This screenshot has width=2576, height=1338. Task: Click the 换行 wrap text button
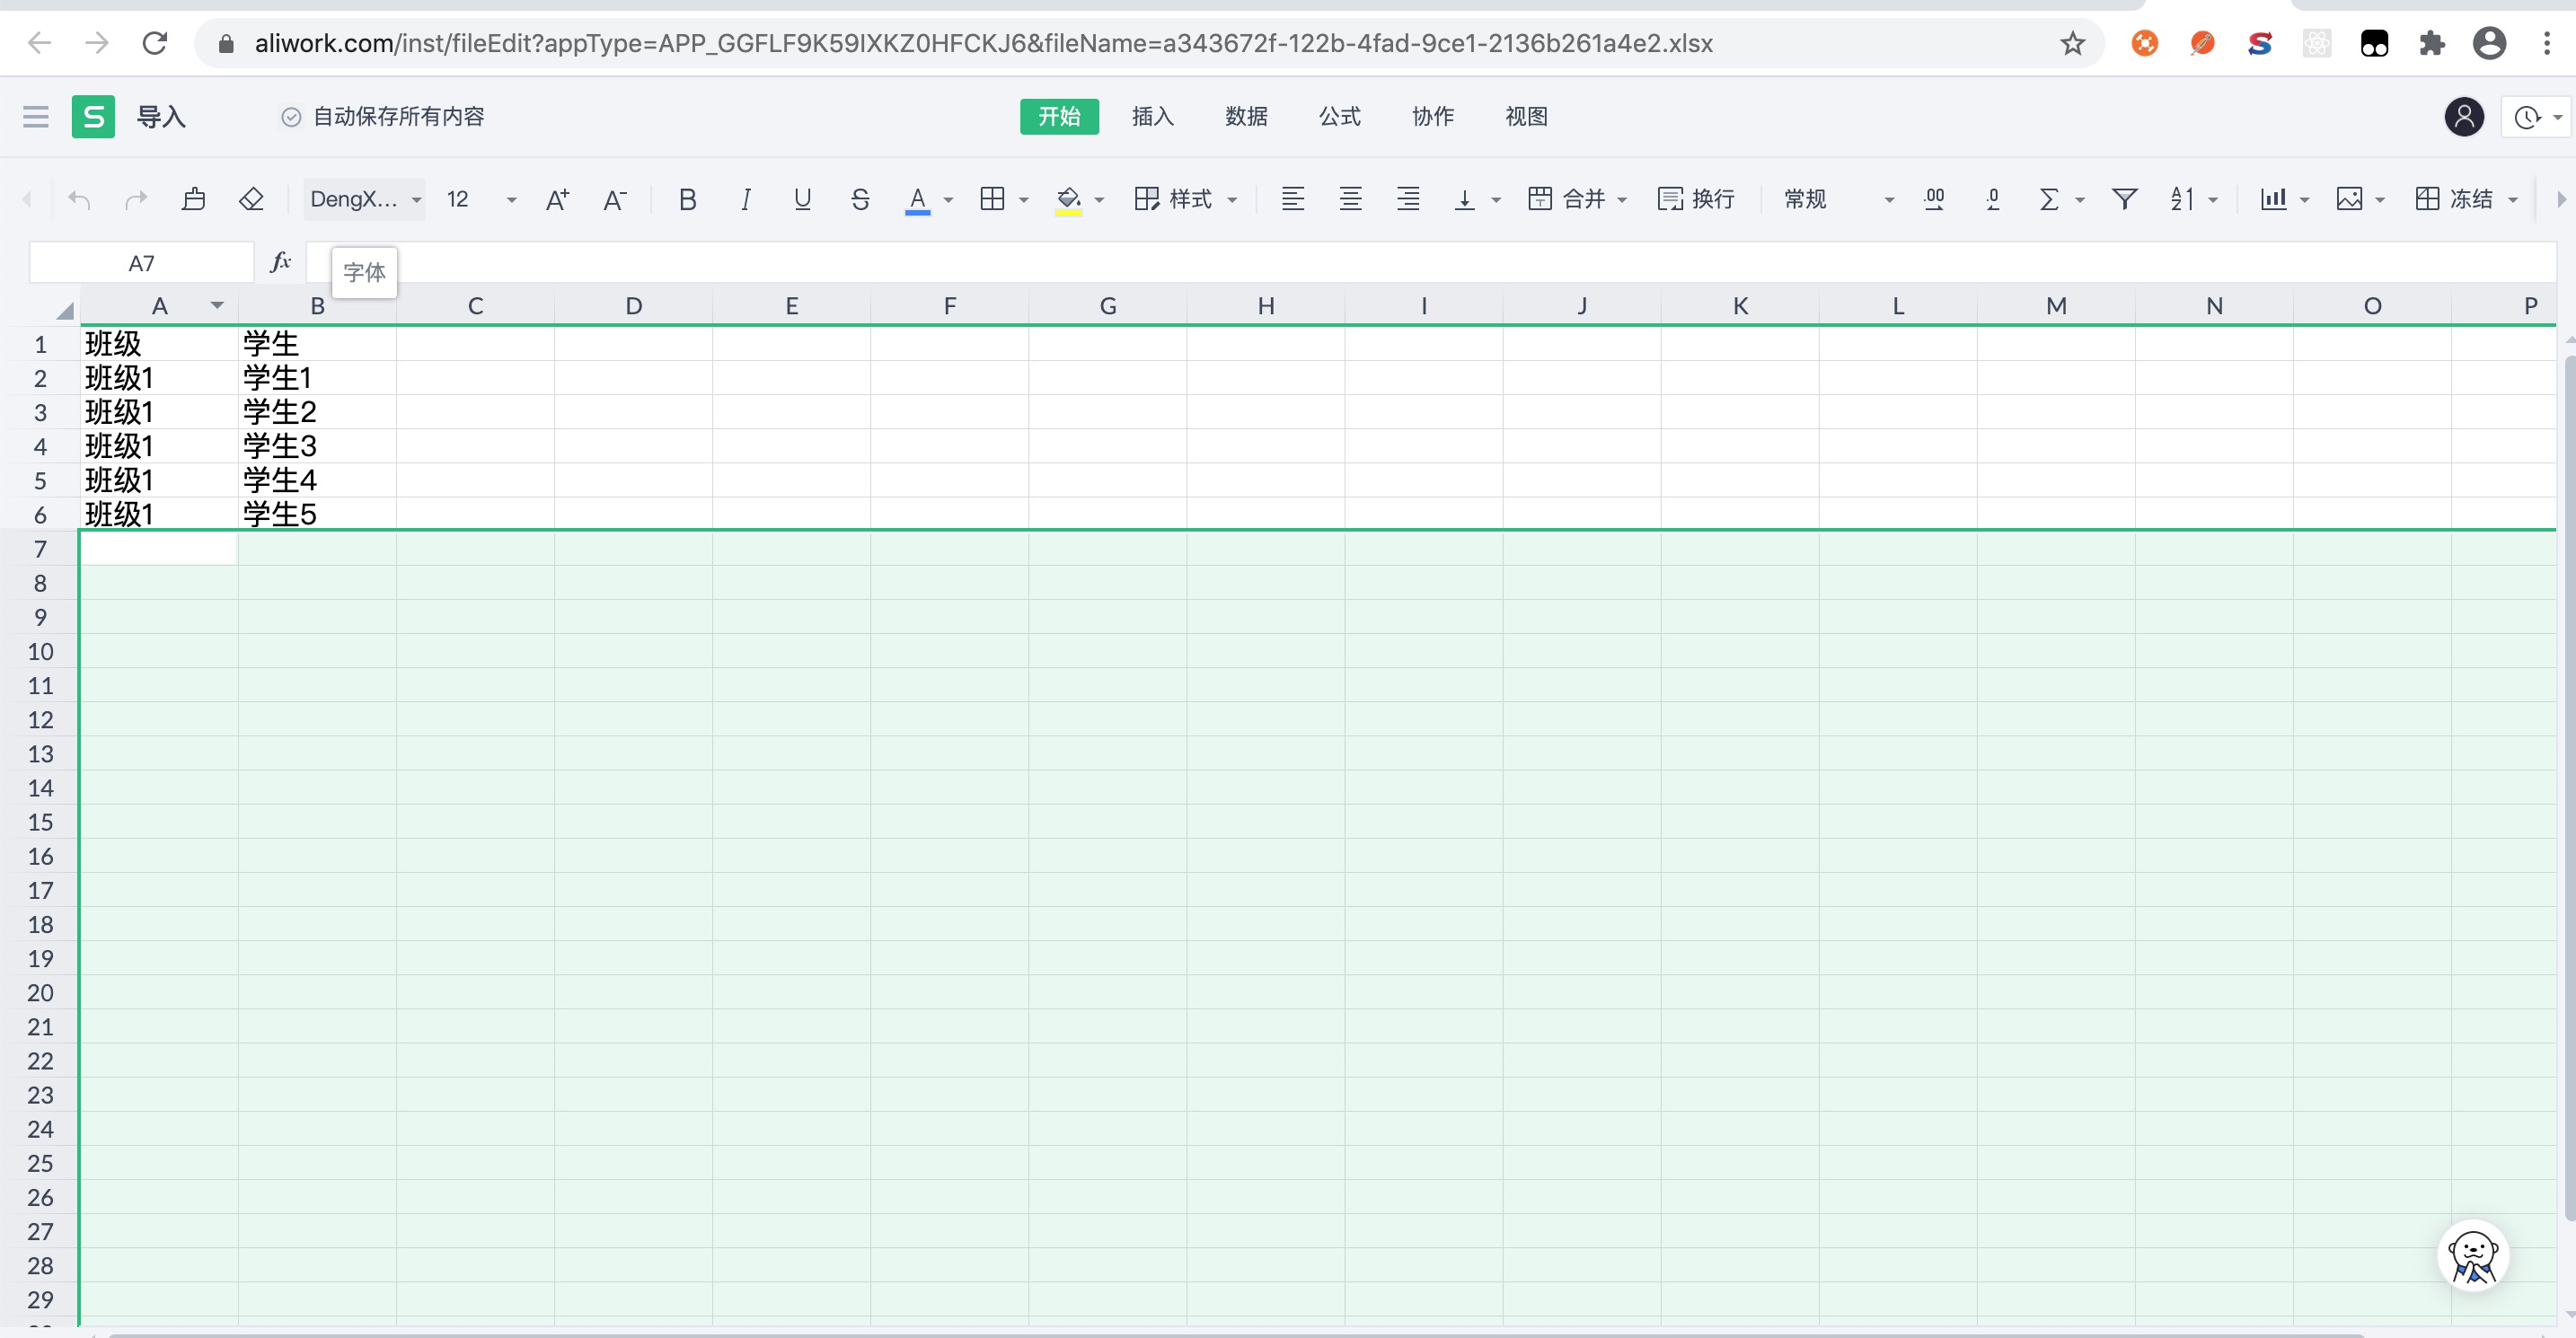1696,199
